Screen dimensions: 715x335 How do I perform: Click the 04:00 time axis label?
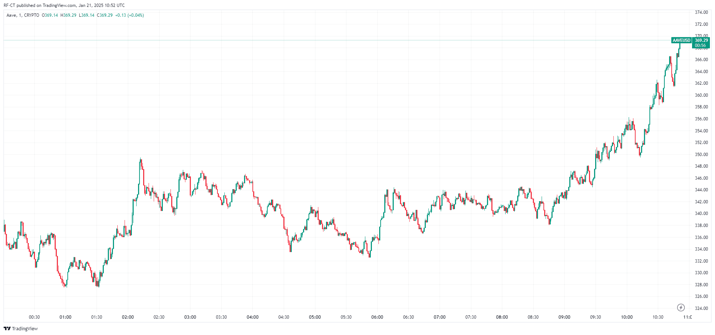(x=252, y=317)
